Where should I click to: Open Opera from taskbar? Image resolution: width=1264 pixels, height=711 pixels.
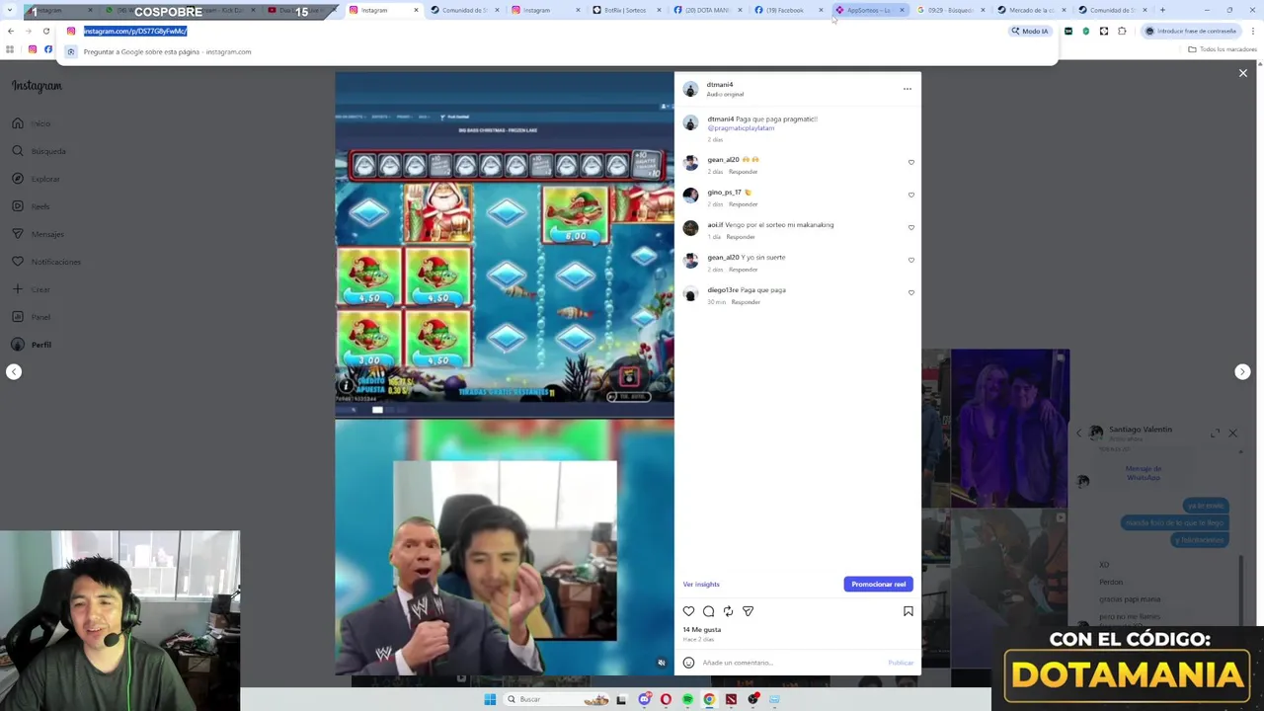click(666, 699)
